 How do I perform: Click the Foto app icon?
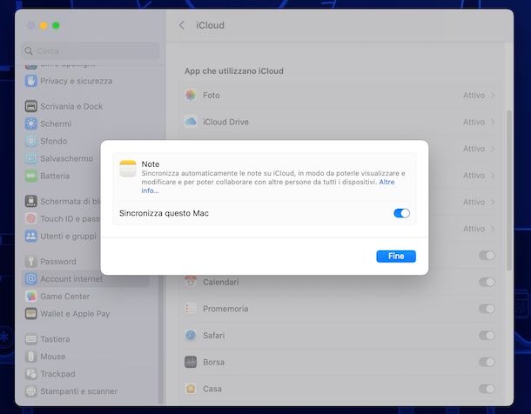pos(191,95)
